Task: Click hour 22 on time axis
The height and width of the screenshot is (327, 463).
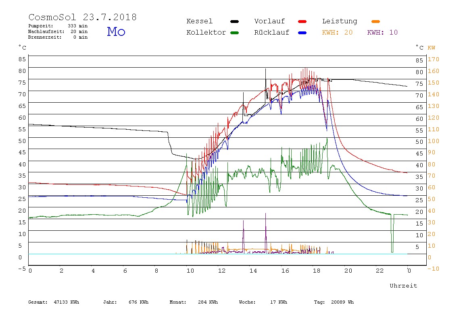Action: click(380, 271)
